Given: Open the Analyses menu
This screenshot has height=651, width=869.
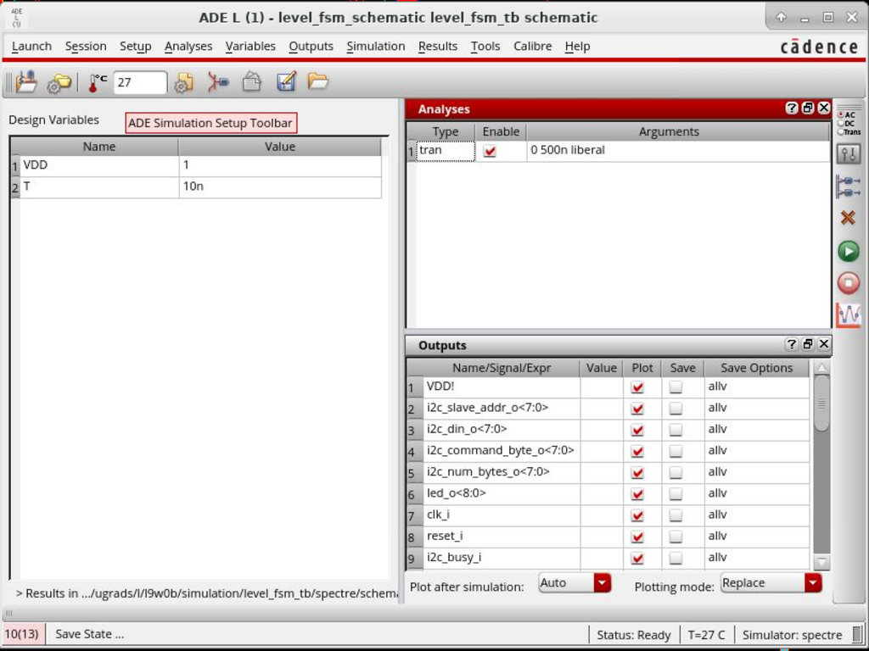Looking at the screenshot, I should [188, 47].
